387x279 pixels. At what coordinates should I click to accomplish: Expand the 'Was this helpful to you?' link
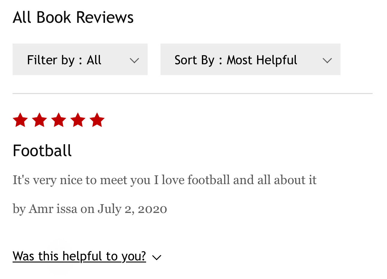tap(79, 256)
